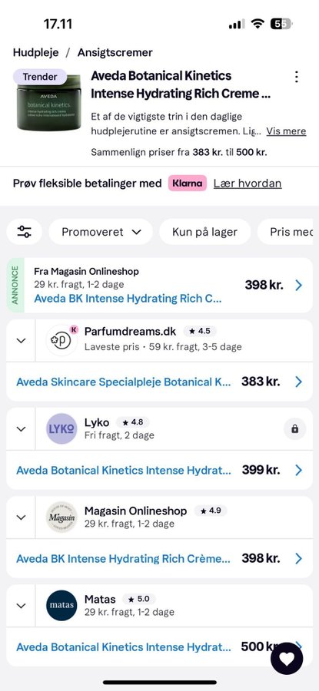Expand the Matas offer details
Viewport: 319px width, 691px height.
21,606
